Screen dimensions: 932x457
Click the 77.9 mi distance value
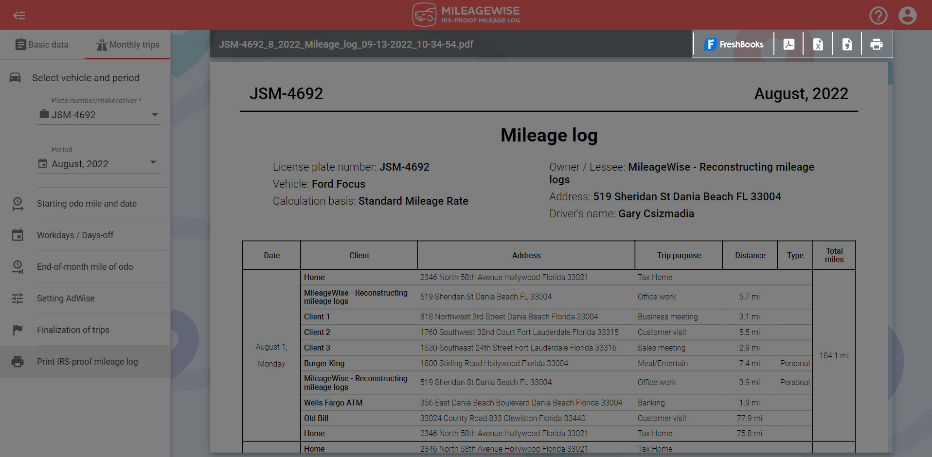tap(749, 418)
